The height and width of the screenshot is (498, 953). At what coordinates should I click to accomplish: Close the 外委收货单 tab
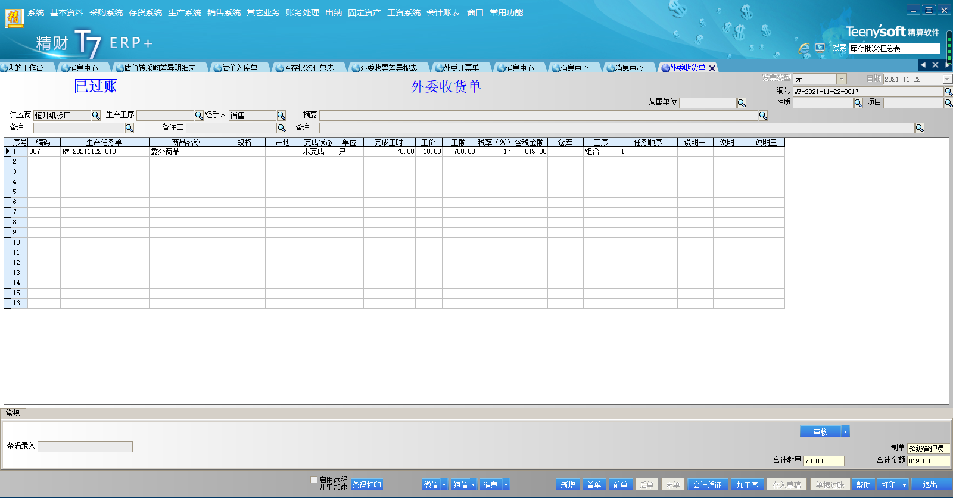[x=712, y=68]
